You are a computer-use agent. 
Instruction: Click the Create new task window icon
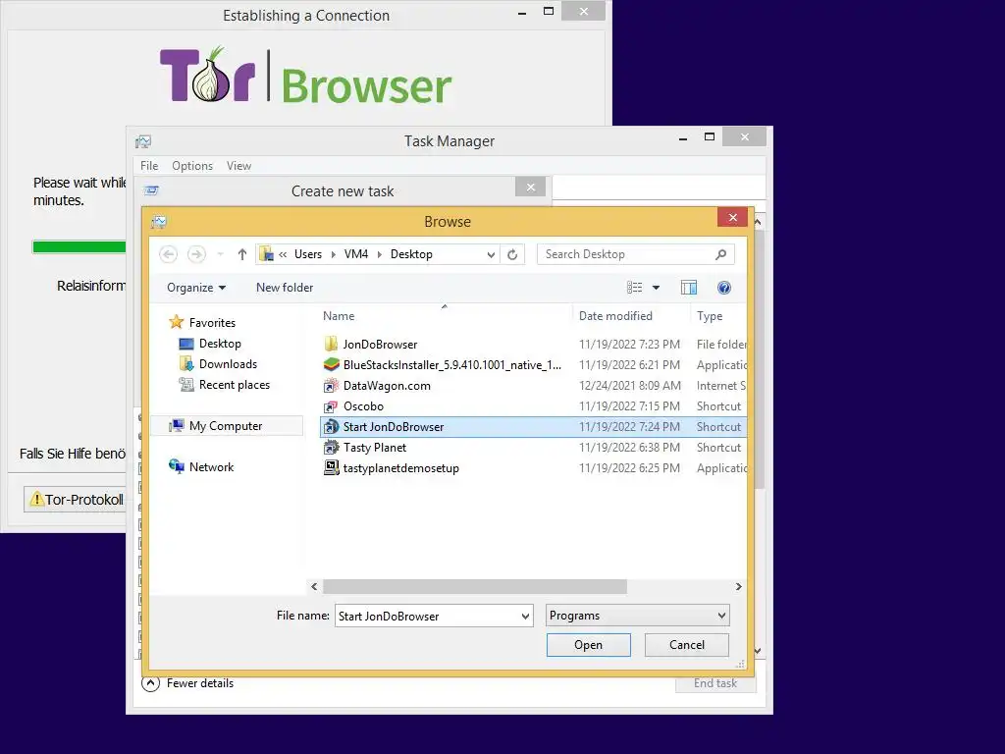pyautogui.click(x=151, y=190)
